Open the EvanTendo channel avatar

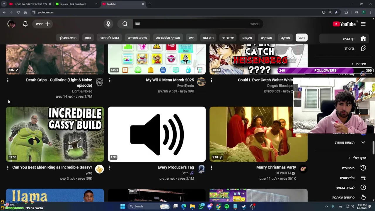[201, 82]
